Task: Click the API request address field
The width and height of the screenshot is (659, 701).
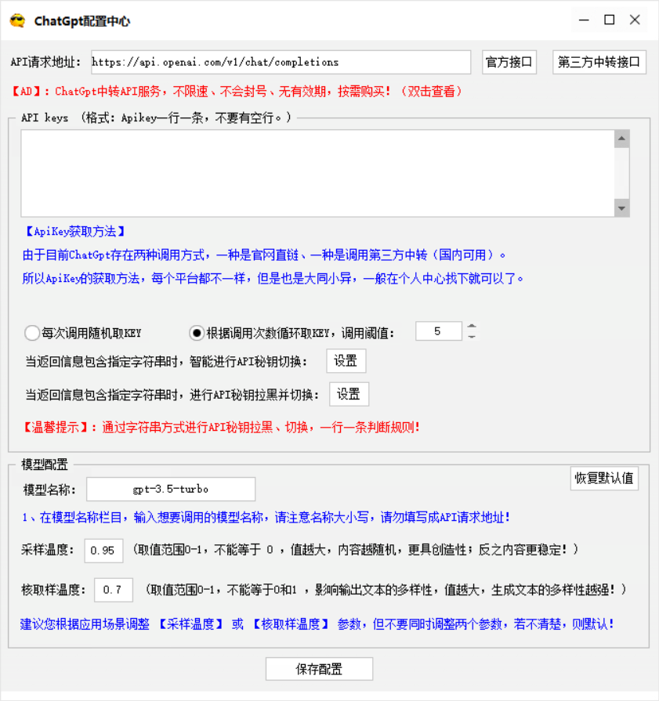Action: 281,62
